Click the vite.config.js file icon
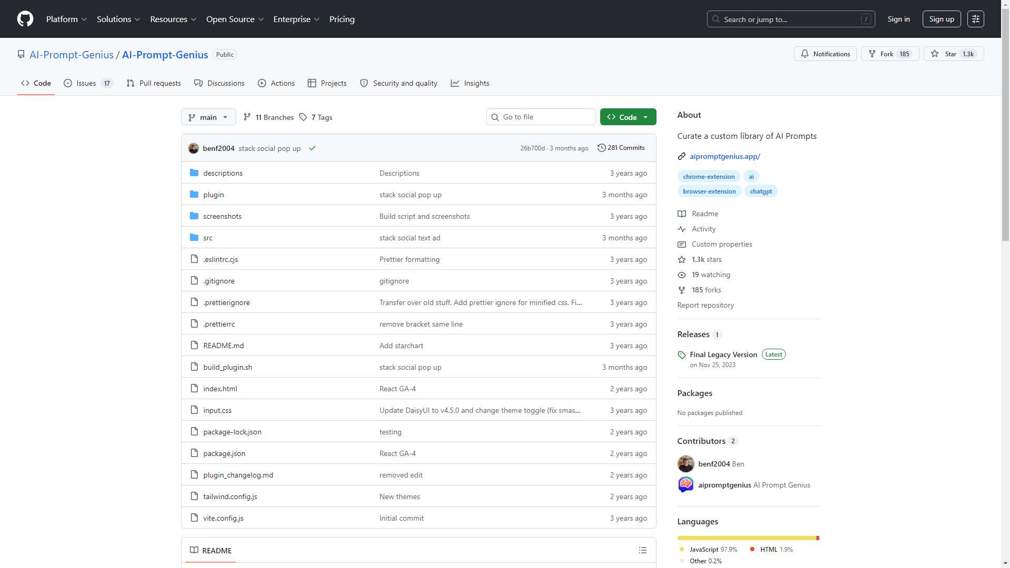This screenshot has width=1010, height=568. pyautogui.click(x=194, y=518)
